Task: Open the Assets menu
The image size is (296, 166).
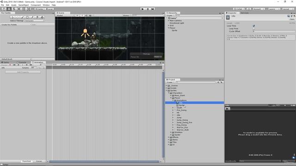Action: [13, 5]
